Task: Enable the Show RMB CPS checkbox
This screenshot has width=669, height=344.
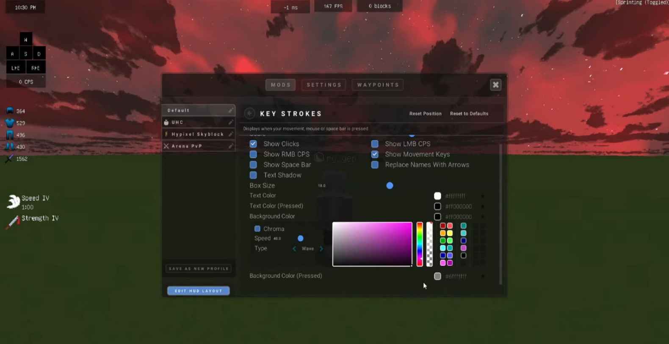Action: tap(253, 154)
